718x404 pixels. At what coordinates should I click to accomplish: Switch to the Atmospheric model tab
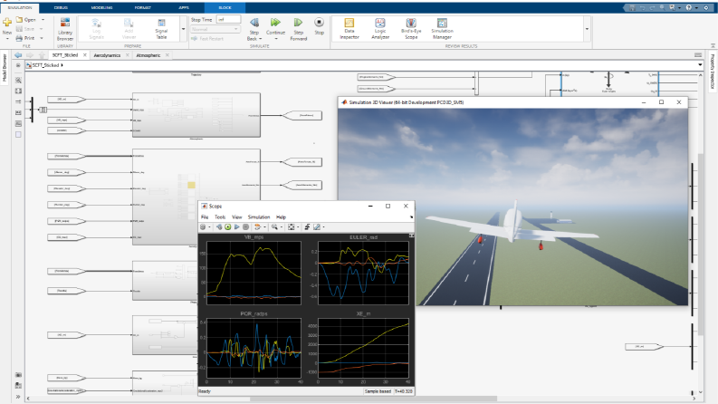pyautogui.click(x=148, y=55)
